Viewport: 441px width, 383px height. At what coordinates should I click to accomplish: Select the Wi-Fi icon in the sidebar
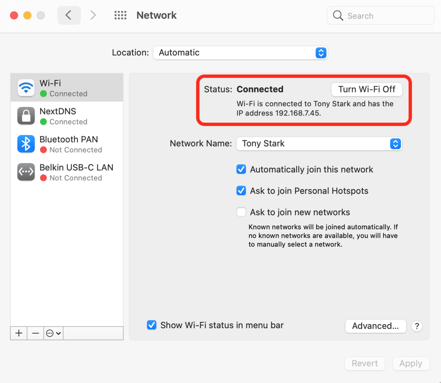click(26, 88)
